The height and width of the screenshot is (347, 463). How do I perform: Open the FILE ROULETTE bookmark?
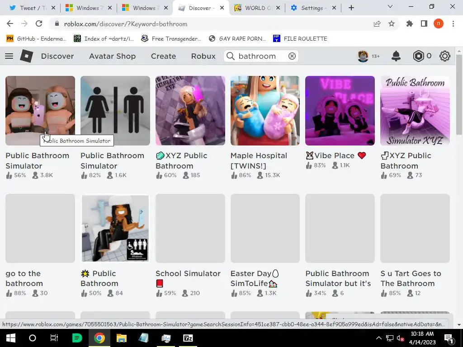(300, 38)
